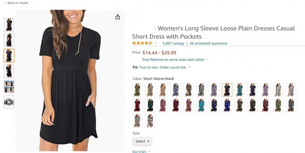
Task: Open 5,867 ratings link
Action: [173, 43]
